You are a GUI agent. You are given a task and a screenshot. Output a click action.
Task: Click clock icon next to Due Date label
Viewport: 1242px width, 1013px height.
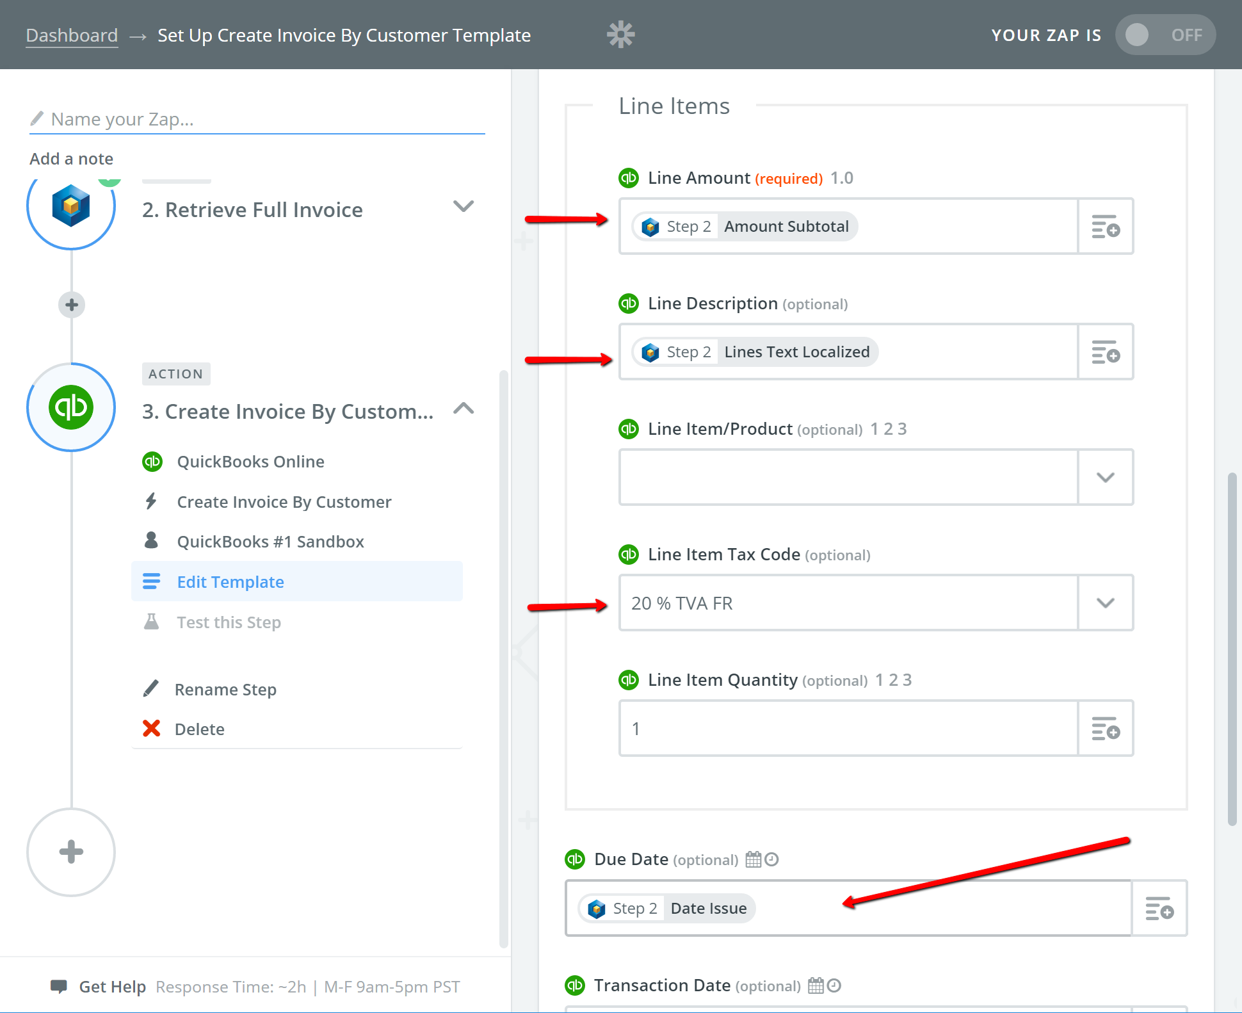coord(771,859)
